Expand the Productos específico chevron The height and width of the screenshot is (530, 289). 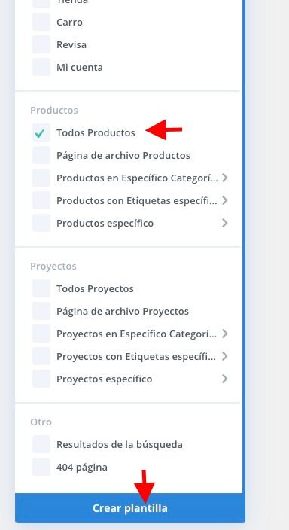click(x=225, y=223)
